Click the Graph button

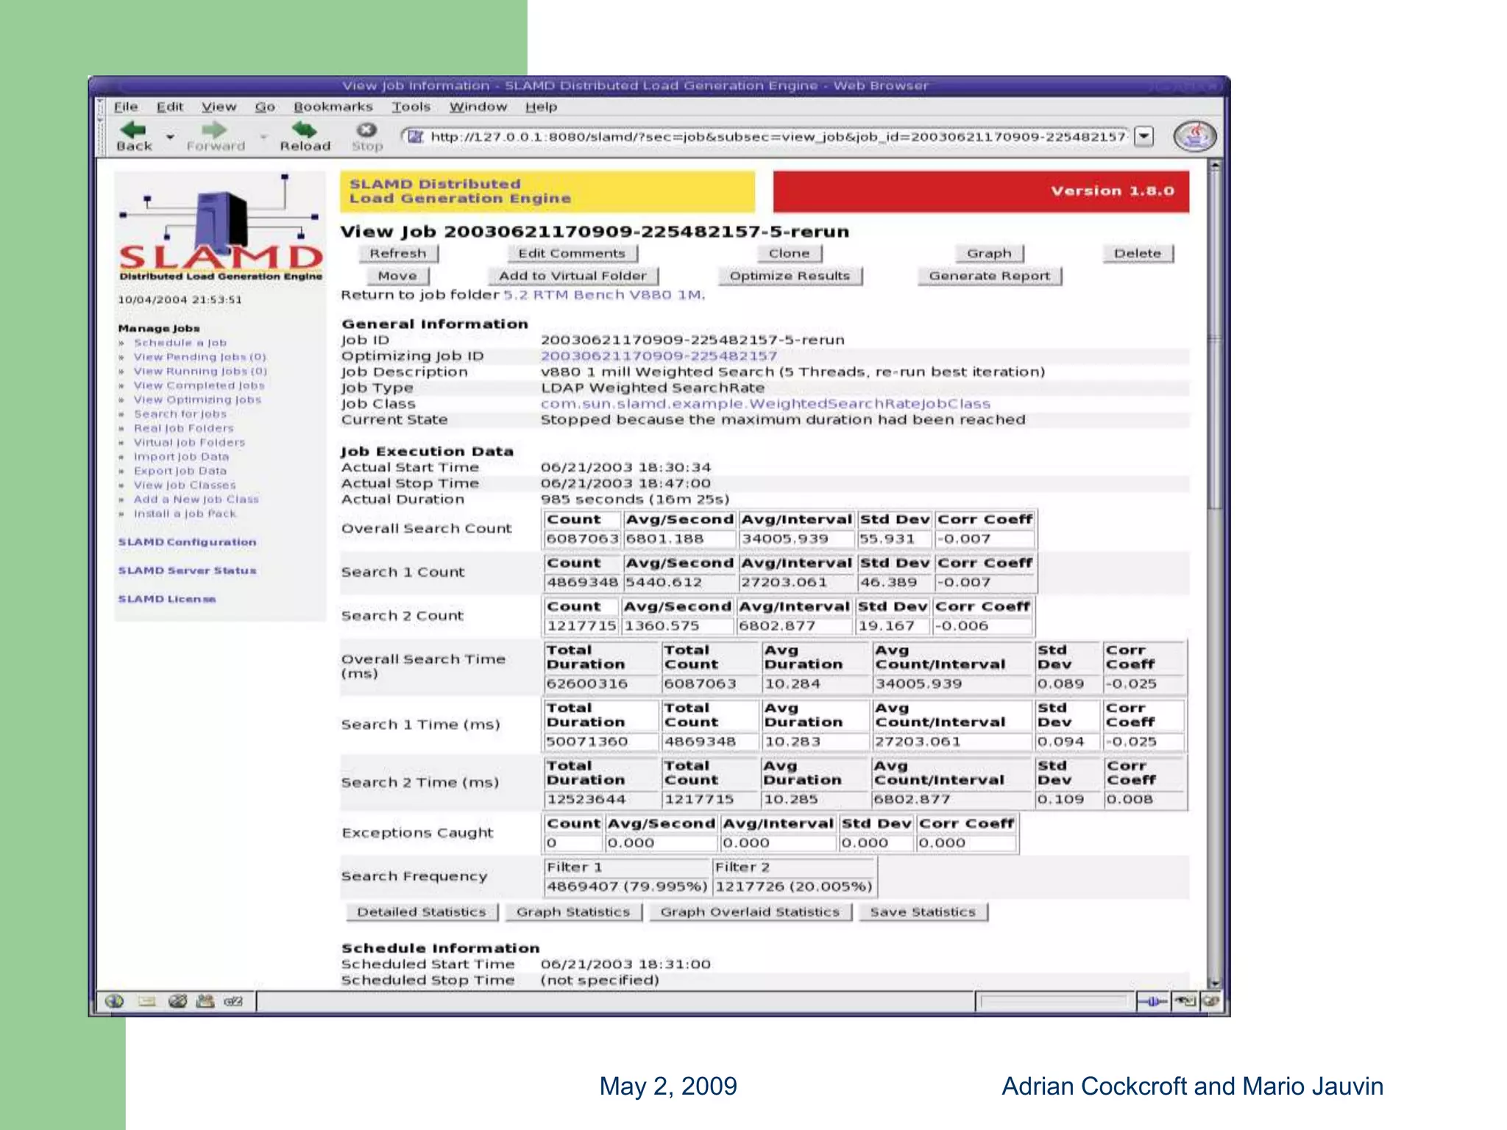click(989, 253)
